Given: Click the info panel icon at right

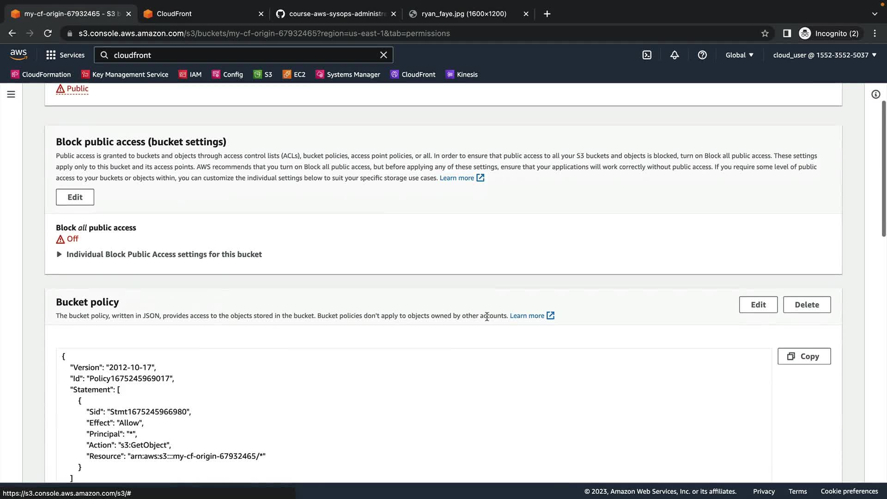Looking at the screenshot, I should [875, 94].
